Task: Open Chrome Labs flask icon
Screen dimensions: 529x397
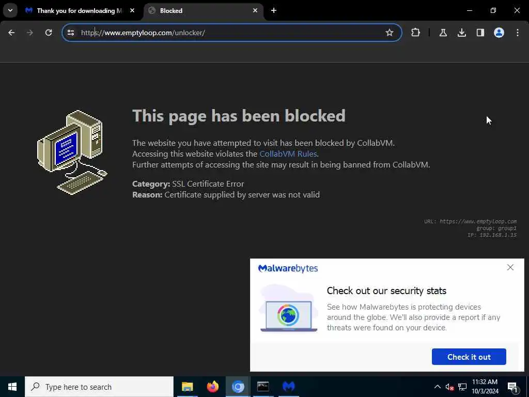Action: point(443,33)
